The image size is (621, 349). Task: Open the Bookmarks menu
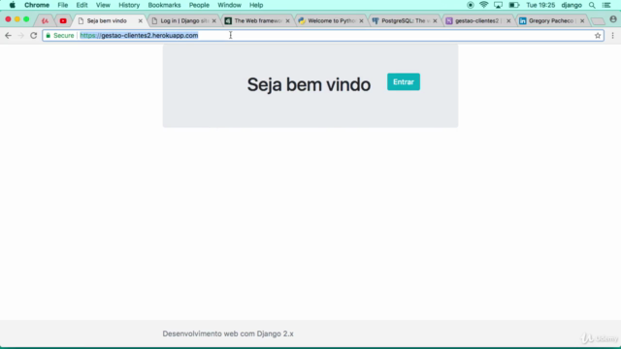point(164,5)
